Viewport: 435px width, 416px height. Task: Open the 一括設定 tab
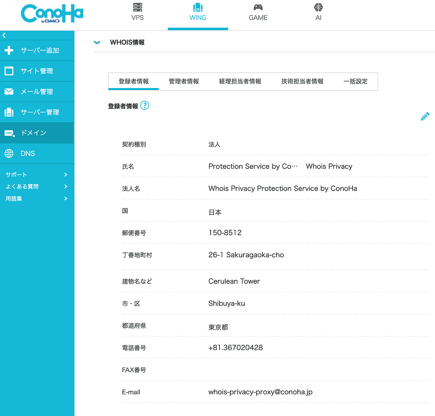click(x=356, y=81)
